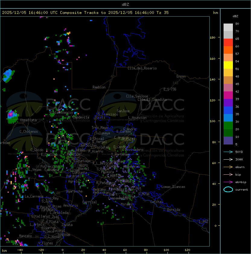Click the 'C_Guido' label
The image size is (251, 254).
37,150
